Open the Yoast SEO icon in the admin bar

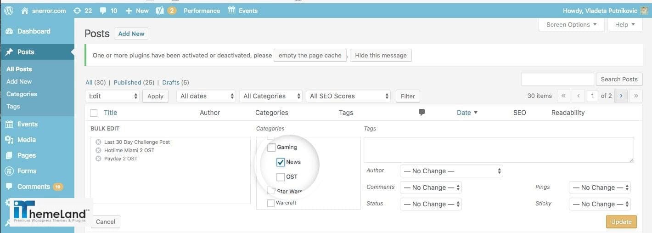(160, 10)
